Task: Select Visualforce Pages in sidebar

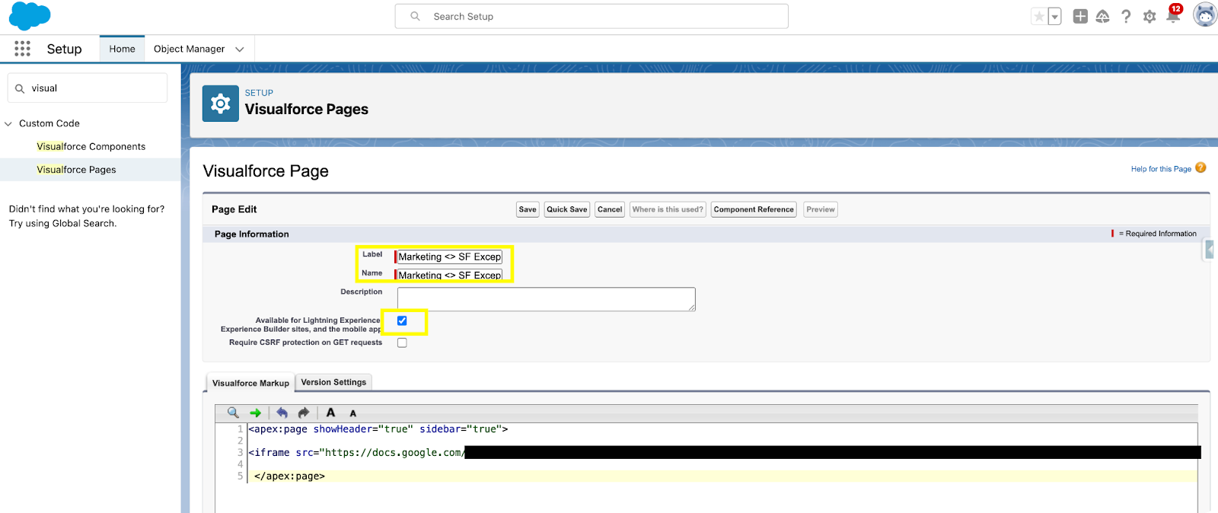Action: pos(76,170)
